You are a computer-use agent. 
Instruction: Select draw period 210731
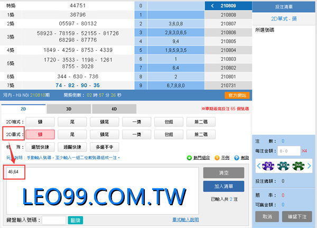228,86
